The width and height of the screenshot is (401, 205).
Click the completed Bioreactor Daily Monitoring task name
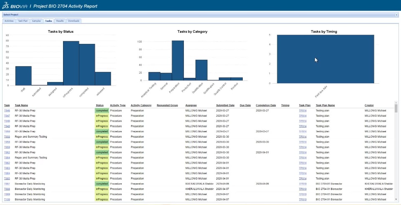pyautogui.click(x=30, y=184)
